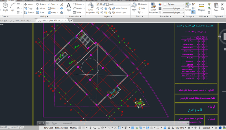The width and height of the screenshot is (226, 130).
Task: Click Create block button
Action: (x=142, y=4)
